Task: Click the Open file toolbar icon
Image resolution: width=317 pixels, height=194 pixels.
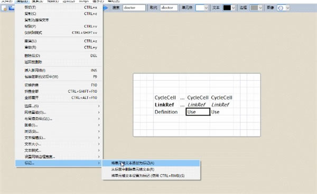Action: [x=11, y=8]
